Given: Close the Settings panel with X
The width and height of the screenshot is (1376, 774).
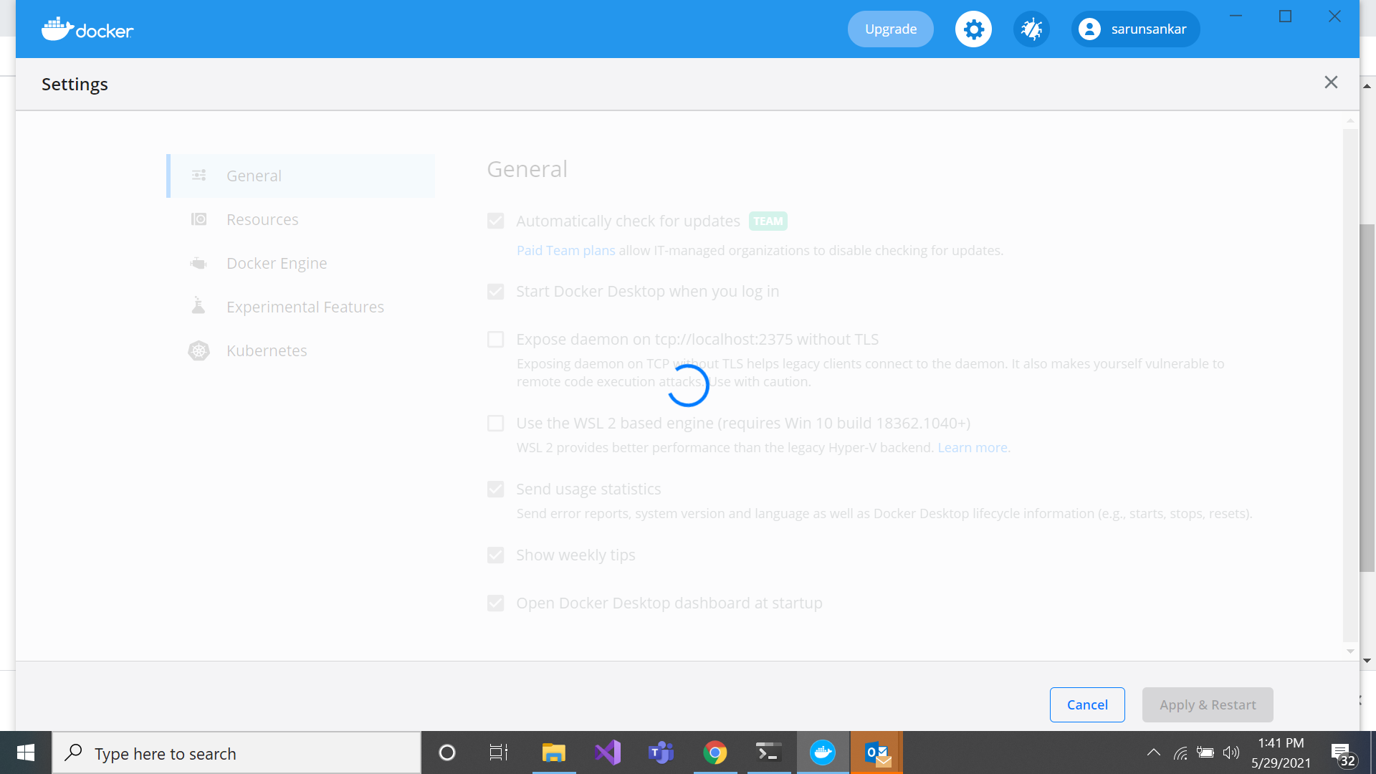Looking at the screenshot, I should 1331,82.
